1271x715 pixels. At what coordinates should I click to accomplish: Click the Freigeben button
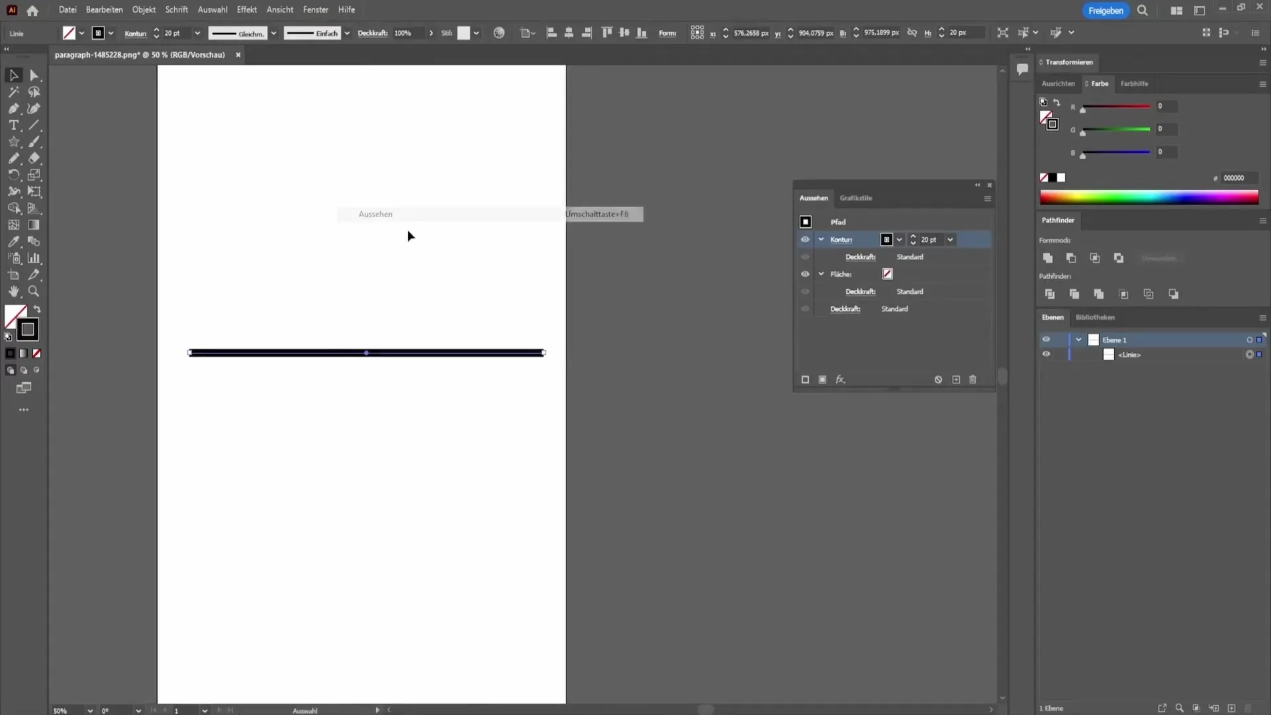[x=1105, y=11]
